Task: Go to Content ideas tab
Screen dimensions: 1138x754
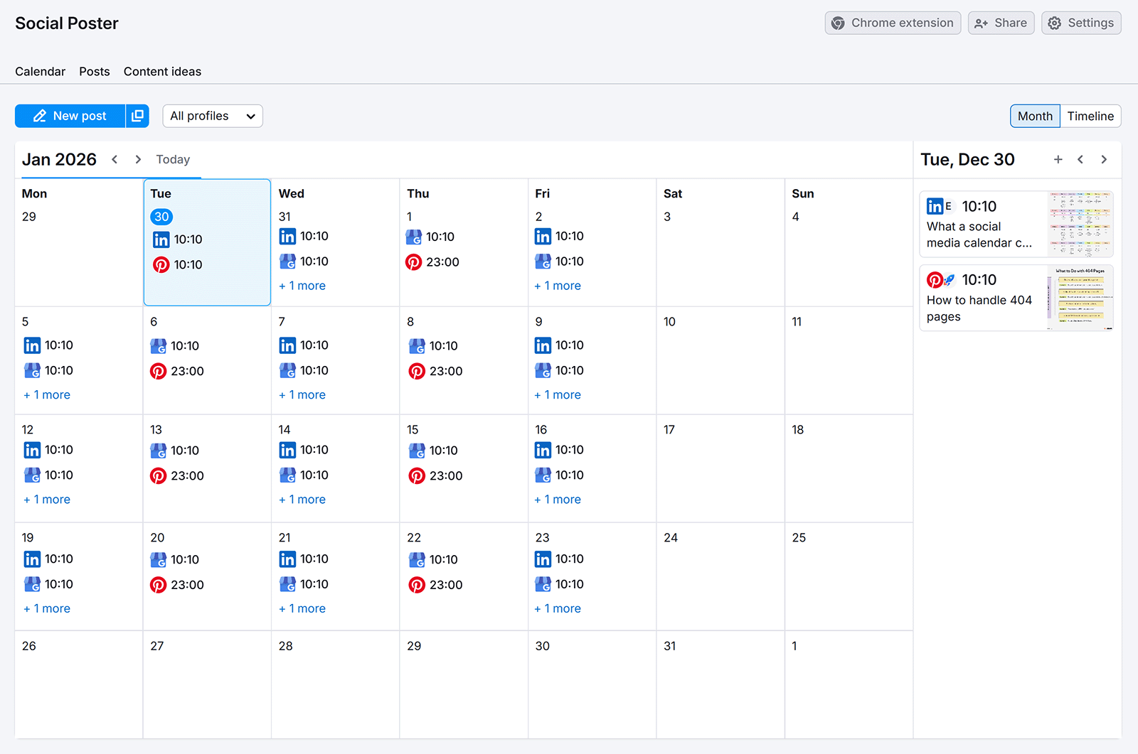Action: 162,71
